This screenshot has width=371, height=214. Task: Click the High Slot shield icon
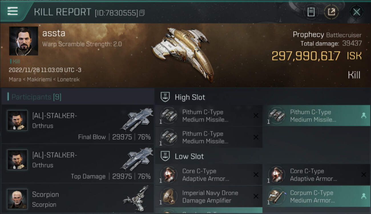[x=166, y=97]
